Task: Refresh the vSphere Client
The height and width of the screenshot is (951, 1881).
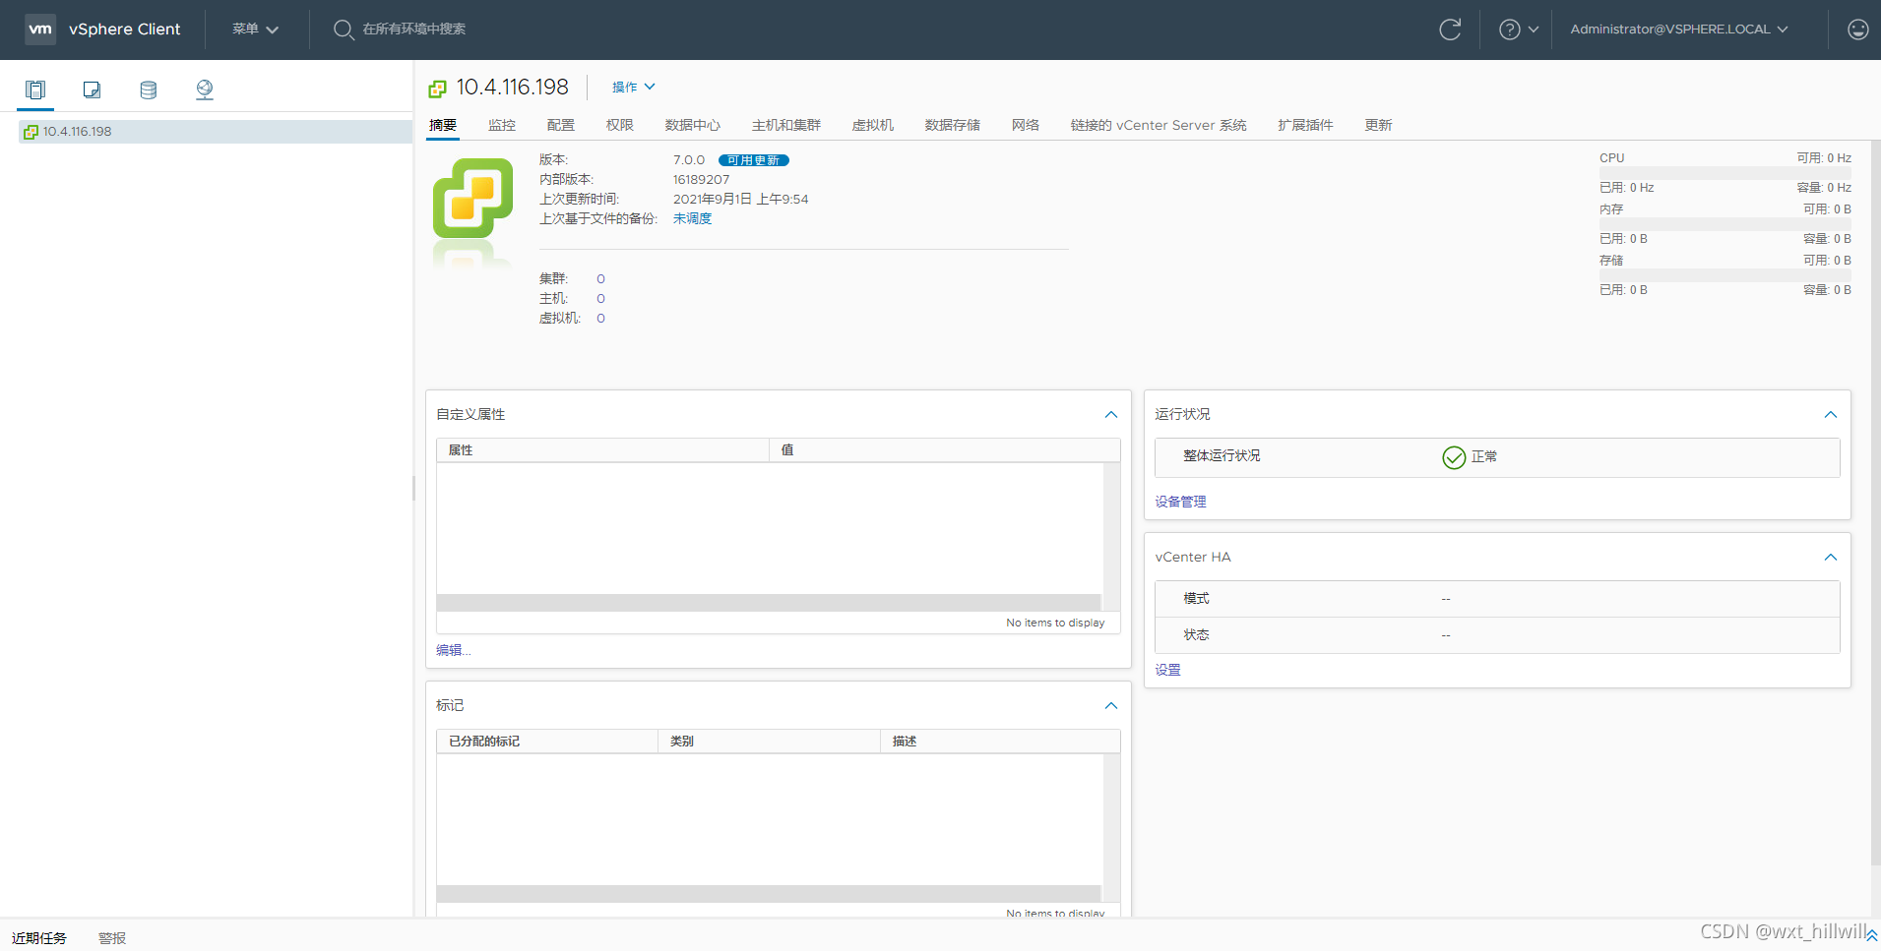Action: pyautogui.click(x=1450, y=30)
